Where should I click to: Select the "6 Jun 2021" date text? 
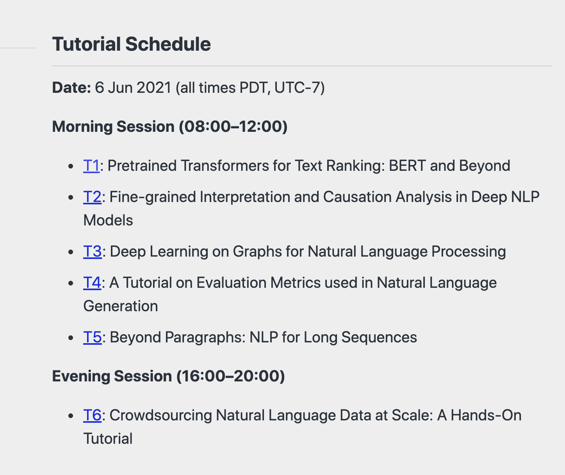tap(133, 88)
